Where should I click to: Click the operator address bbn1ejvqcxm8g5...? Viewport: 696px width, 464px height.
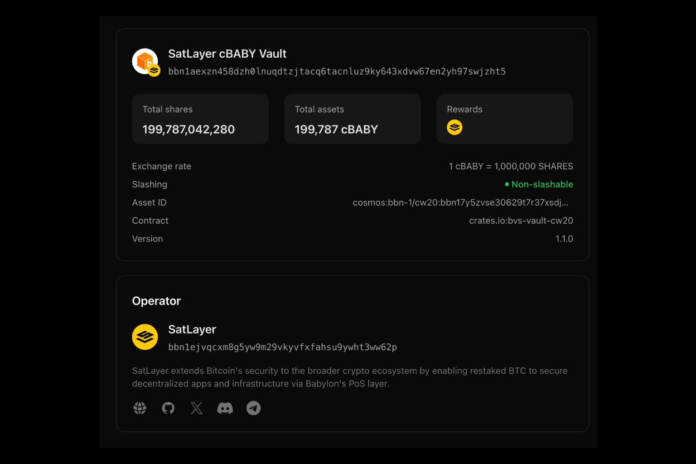[282, 347]
